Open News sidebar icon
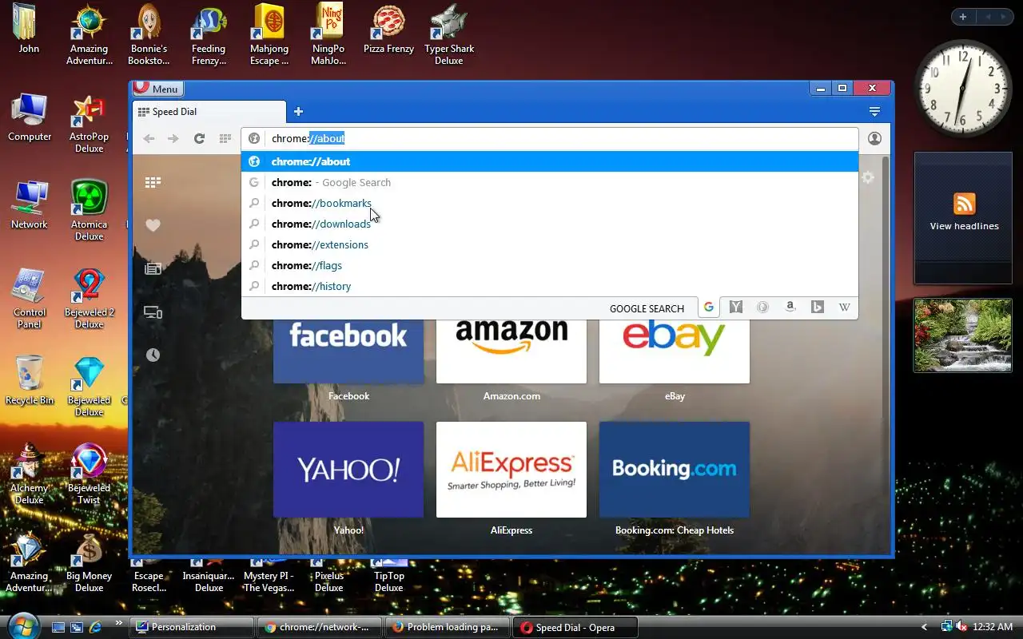Viewport: 1023px width, 639px height. pyautogui.click(x=153, y=268)
